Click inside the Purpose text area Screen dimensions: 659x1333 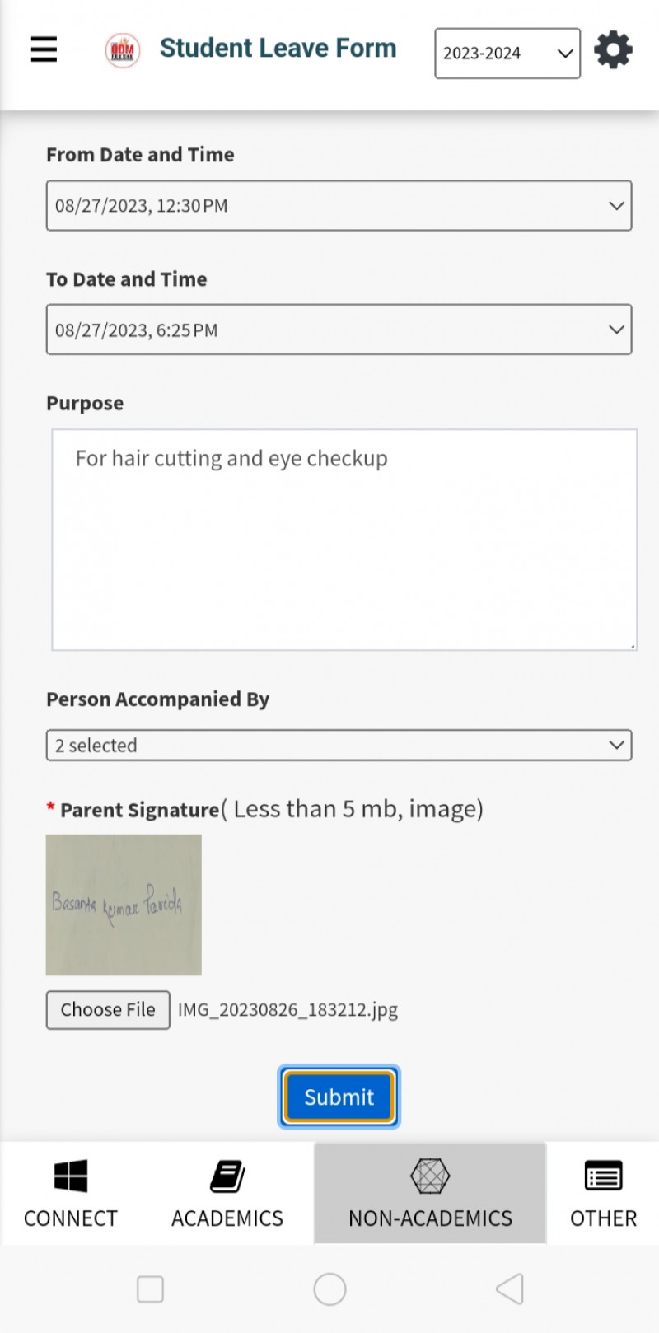(344, 540)
